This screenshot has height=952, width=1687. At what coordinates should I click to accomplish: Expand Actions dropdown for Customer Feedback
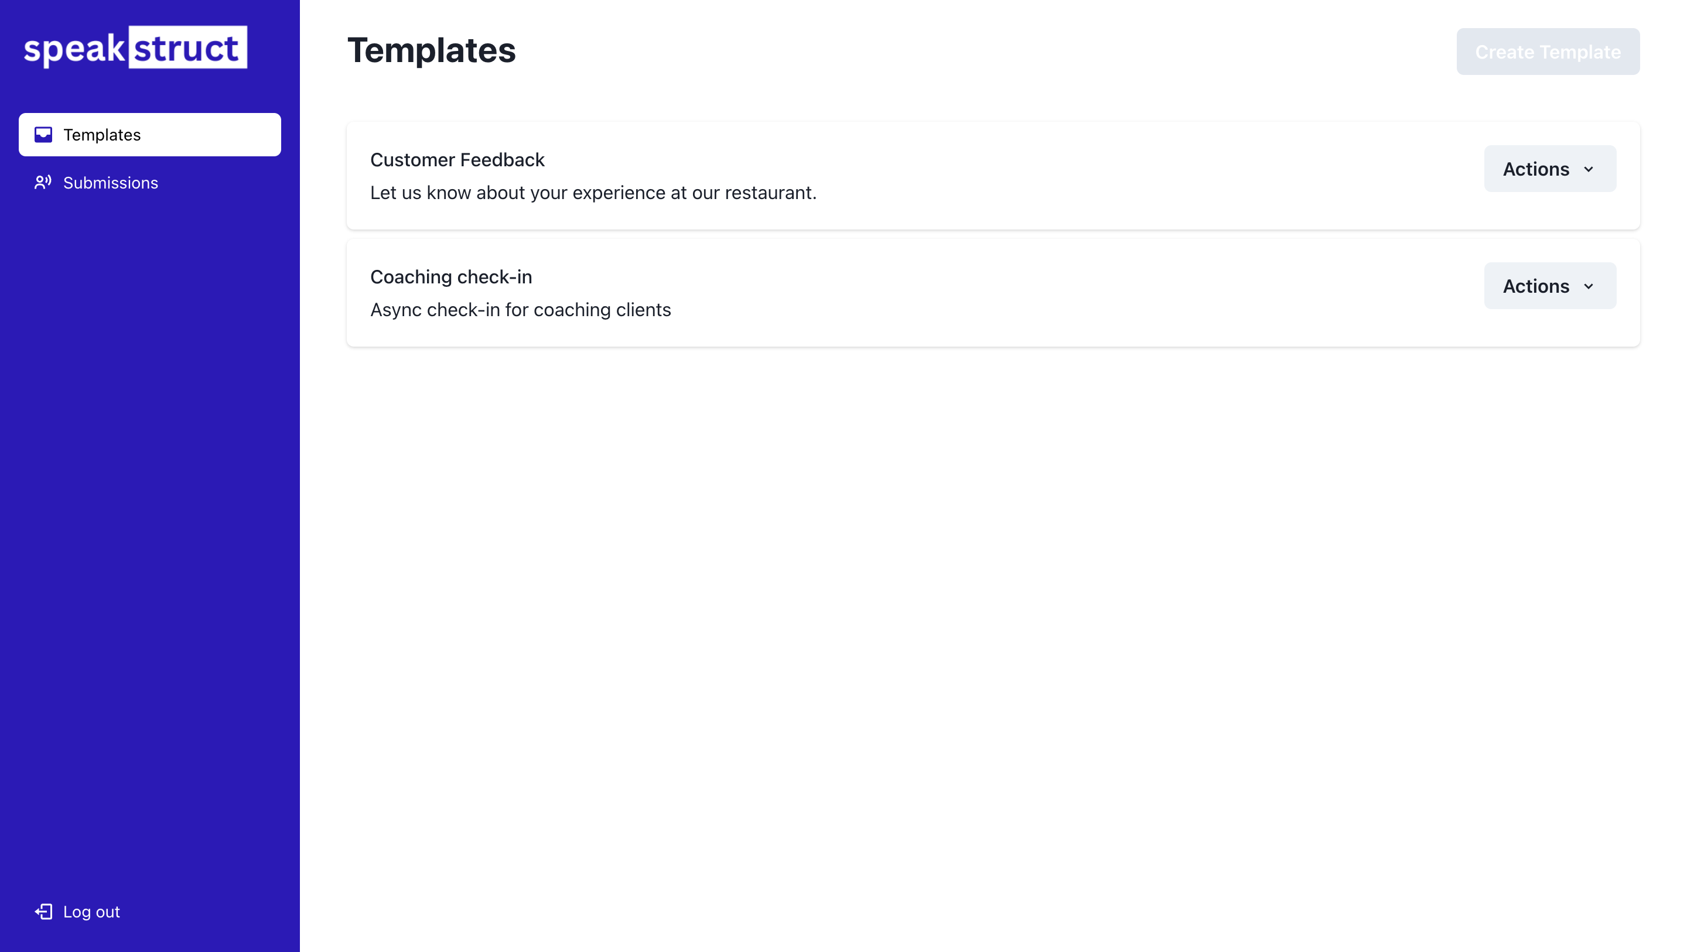pyautogui.click(x=1550, y=169)
